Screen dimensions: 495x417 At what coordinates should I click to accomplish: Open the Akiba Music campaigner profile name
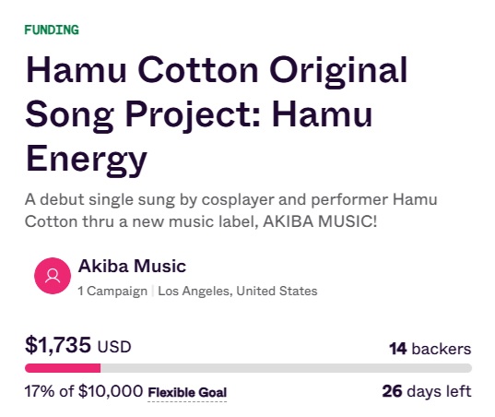pos(132,266)
